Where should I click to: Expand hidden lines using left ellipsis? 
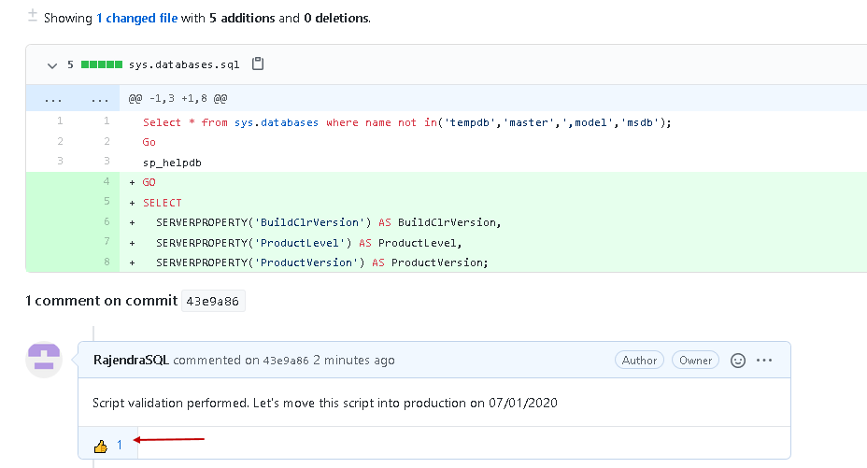tap(53, 98)
